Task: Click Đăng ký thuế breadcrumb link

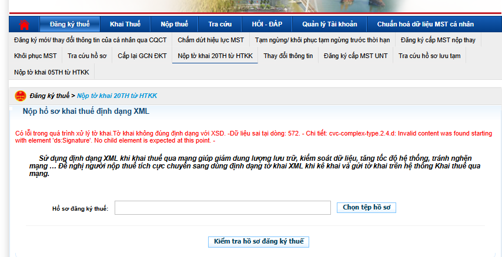Action: [x=49, y=96]
